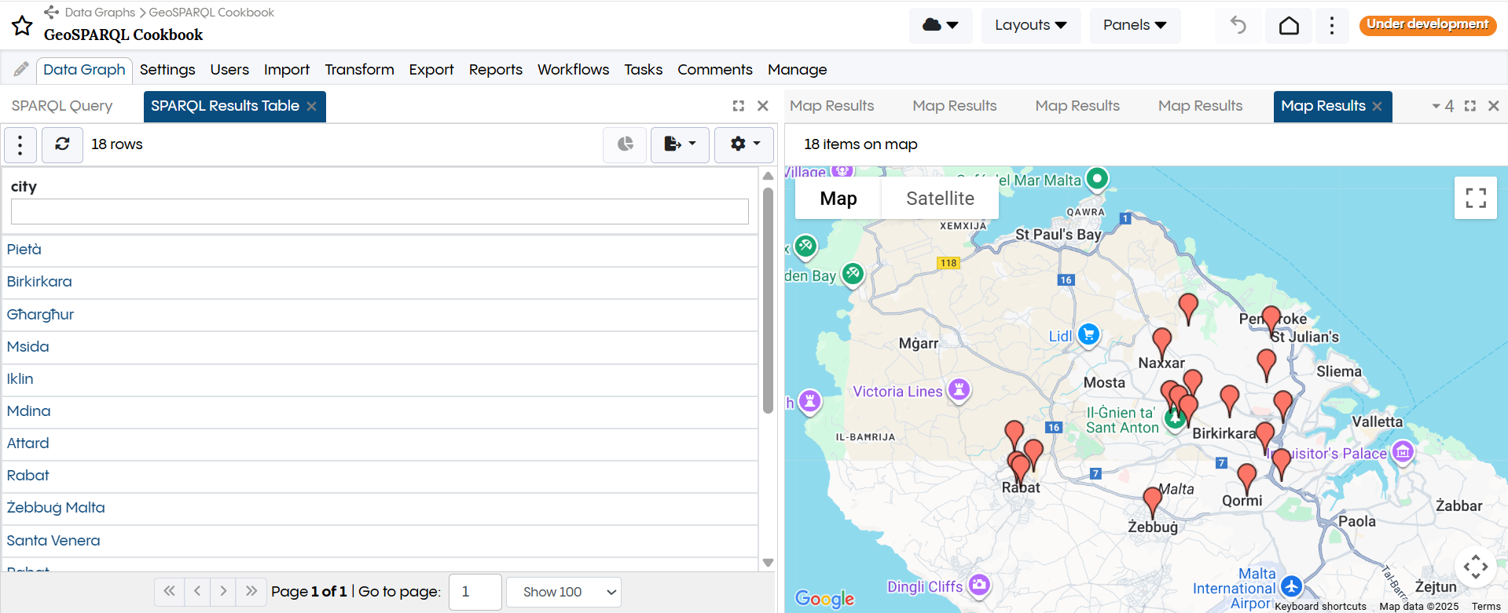Screen dimensions: 1508x613
Task: Open the map camera controls icon
Action: tap(1475, 566)
